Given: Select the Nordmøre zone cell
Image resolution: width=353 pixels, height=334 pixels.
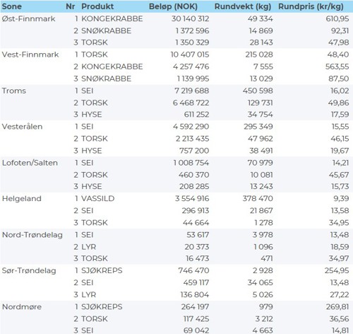Looking at the screenshot, I should (22, 307).
